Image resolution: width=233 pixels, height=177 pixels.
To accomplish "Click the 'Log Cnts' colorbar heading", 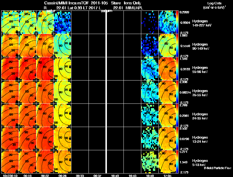I will tap(214, 3).
